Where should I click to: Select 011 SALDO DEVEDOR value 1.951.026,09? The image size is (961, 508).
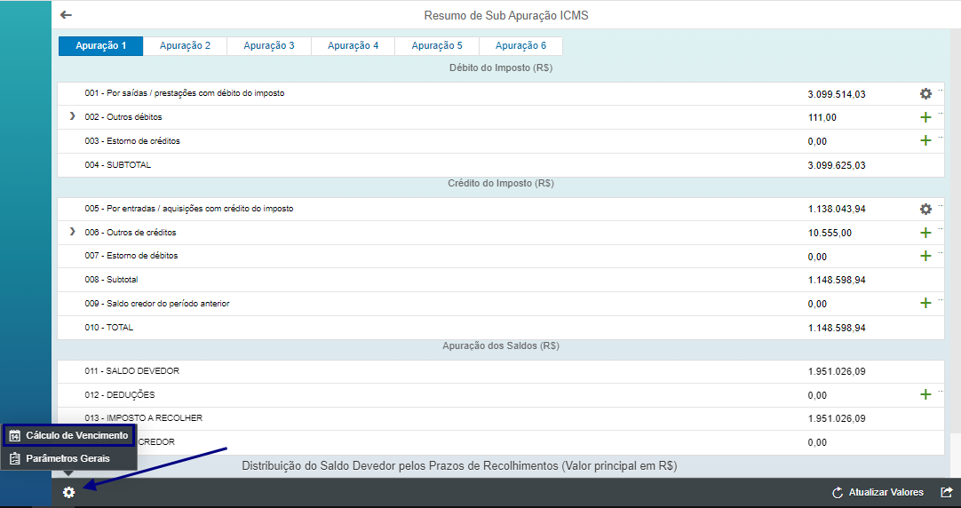[837, 371]
